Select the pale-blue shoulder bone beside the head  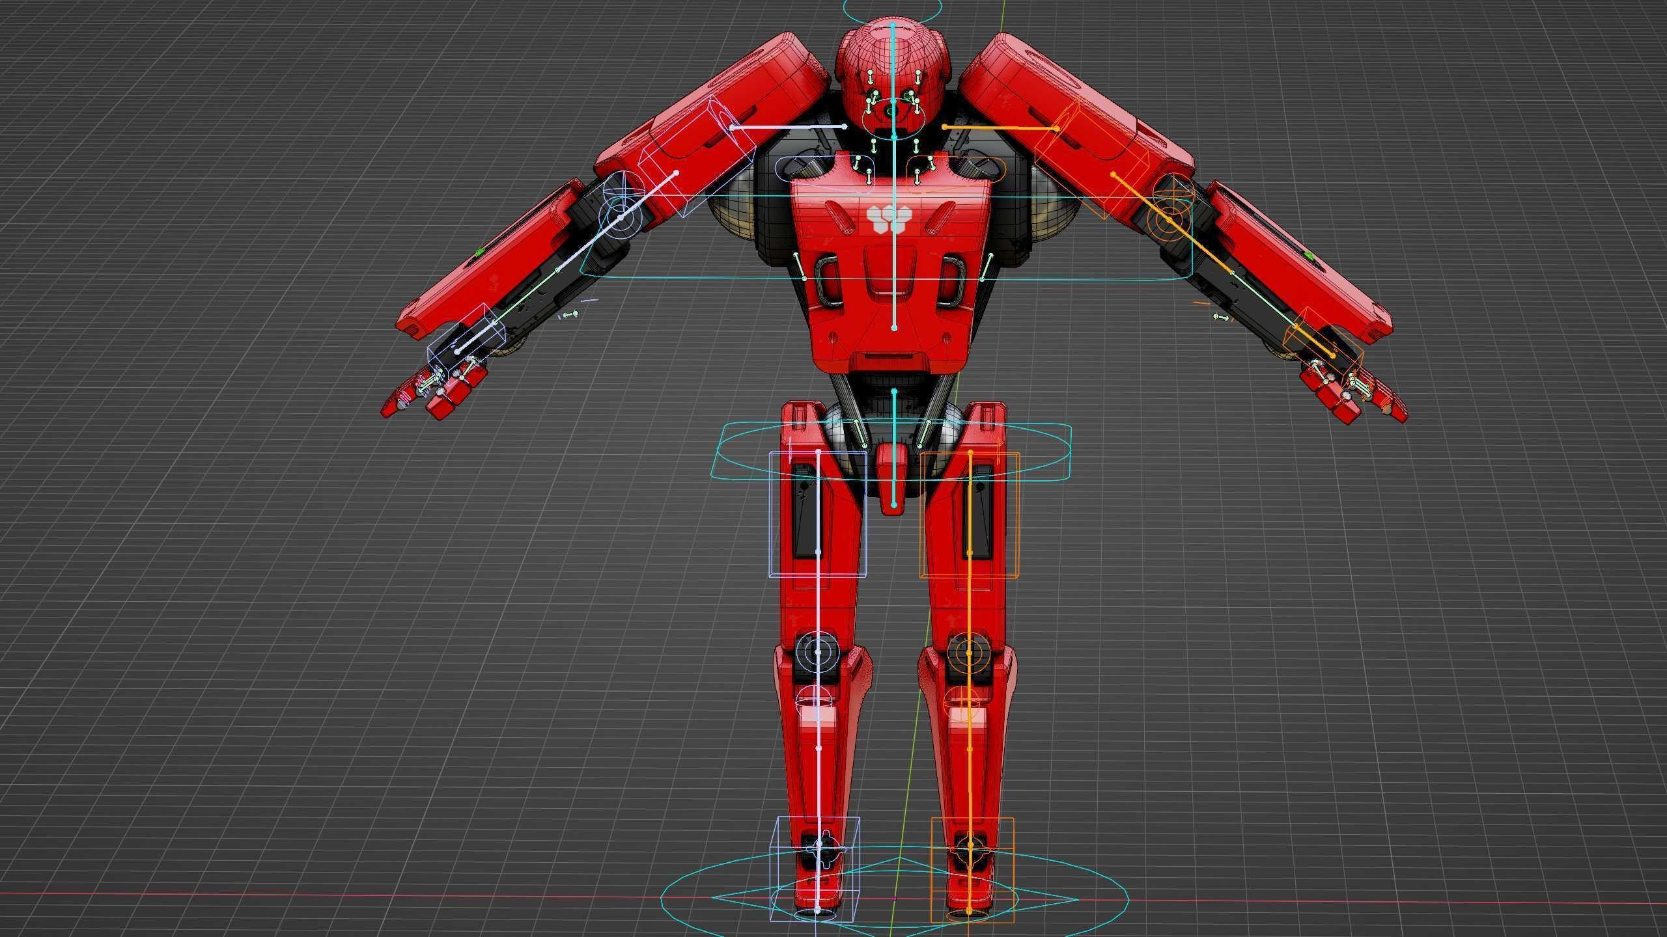point(789,127)
